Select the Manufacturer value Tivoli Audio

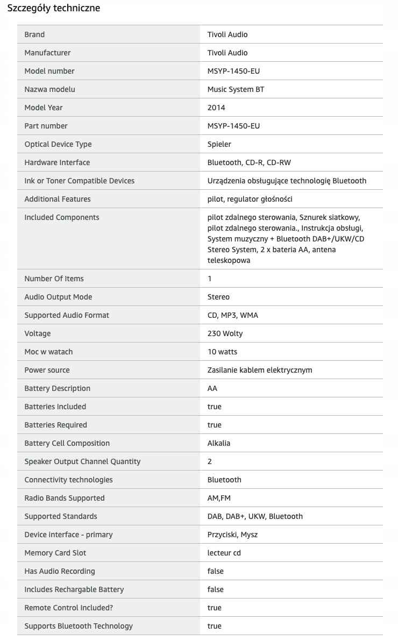[x=228, y=53]
